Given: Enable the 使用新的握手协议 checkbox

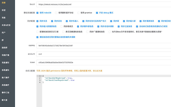Looking at the screenshot, I should 56,13.
